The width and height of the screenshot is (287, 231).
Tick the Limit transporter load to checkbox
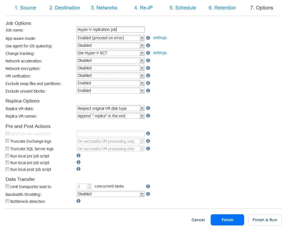8,187
